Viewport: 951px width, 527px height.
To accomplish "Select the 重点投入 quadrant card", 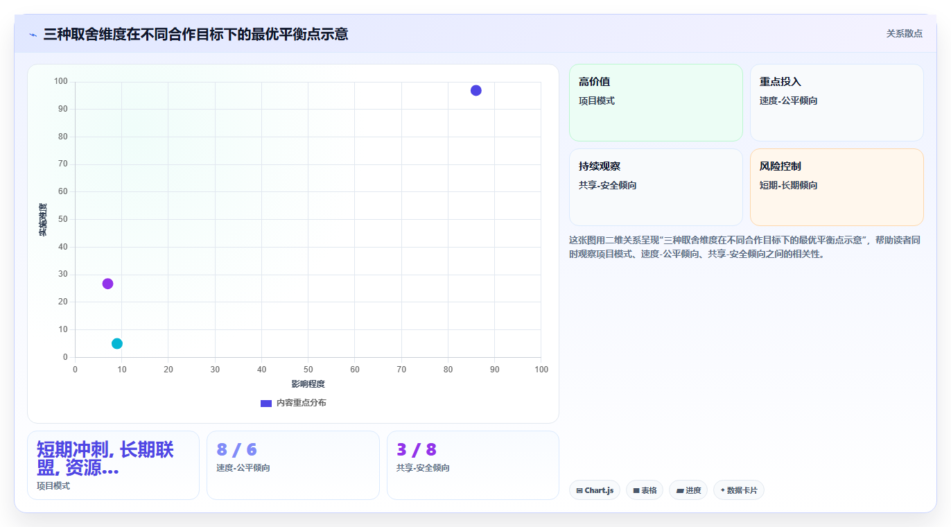I will pyautogui.click(x=837, y=103).
